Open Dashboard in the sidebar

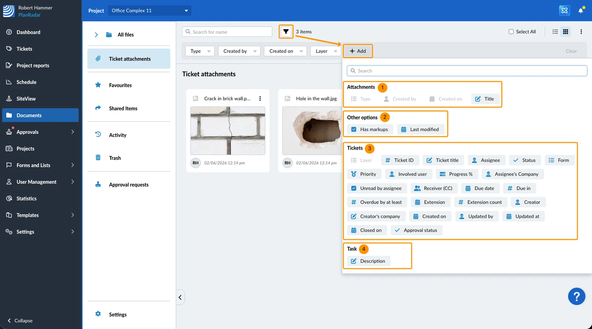(41, 32)
